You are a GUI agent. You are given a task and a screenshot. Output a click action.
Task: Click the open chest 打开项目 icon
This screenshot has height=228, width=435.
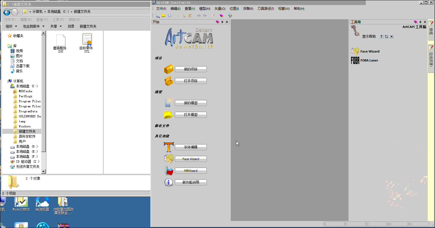tap(169, 81)
